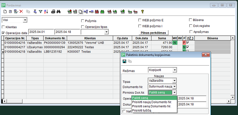Open the Operacijos tipas combo box
238x115 pixels.
pyautogui.click(x=107, y=32)
